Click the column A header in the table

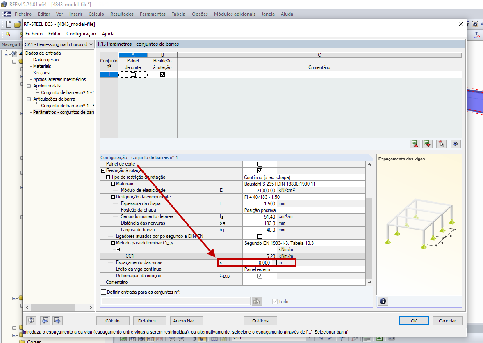(x=133, y=55)
